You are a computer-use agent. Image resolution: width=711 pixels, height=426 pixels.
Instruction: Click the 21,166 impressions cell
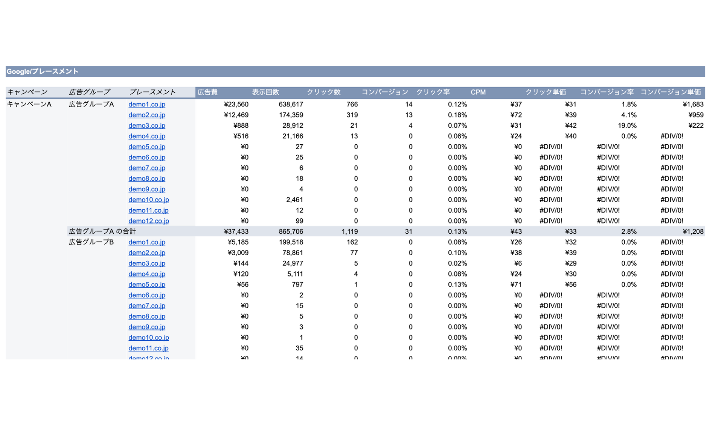point(293,136)
